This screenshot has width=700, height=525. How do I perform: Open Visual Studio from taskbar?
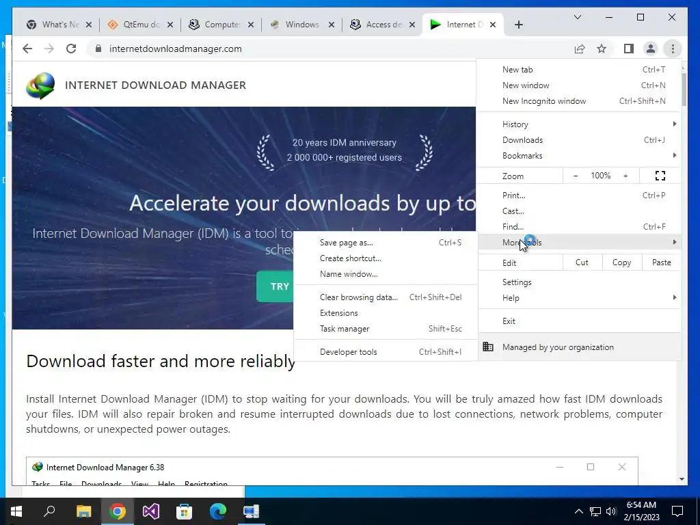(151, 511)
